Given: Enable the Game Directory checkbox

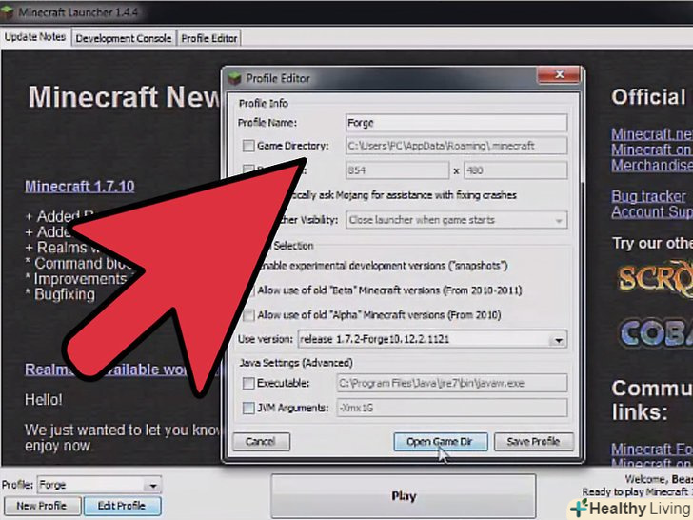Looking at the screenshot, I should click(248, 146).
